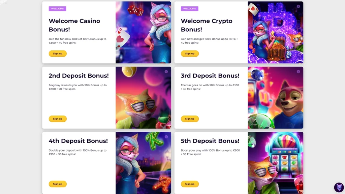This screenshot has width=345, height=194.
Task: Open the 5th Deposit Bonus! heading
Action: (x=210, y=141)
